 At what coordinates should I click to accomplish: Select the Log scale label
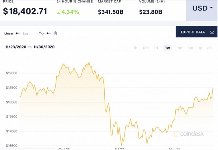[26, 33]
